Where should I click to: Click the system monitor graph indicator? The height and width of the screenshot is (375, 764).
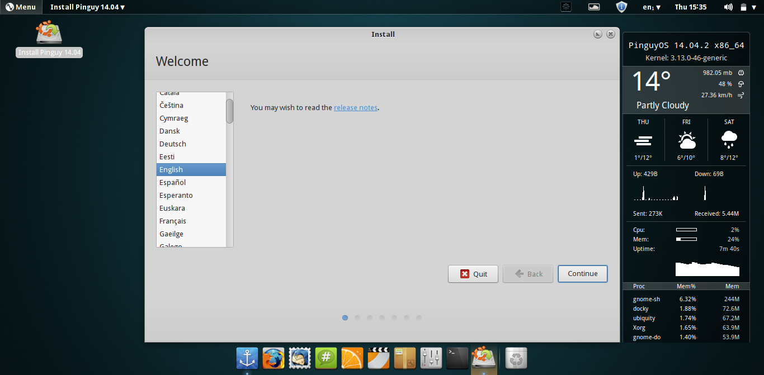tap(594, 7)
